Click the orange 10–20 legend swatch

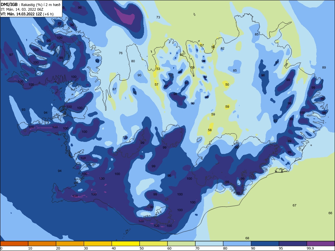pyautogui.click(x=42, y=244)
